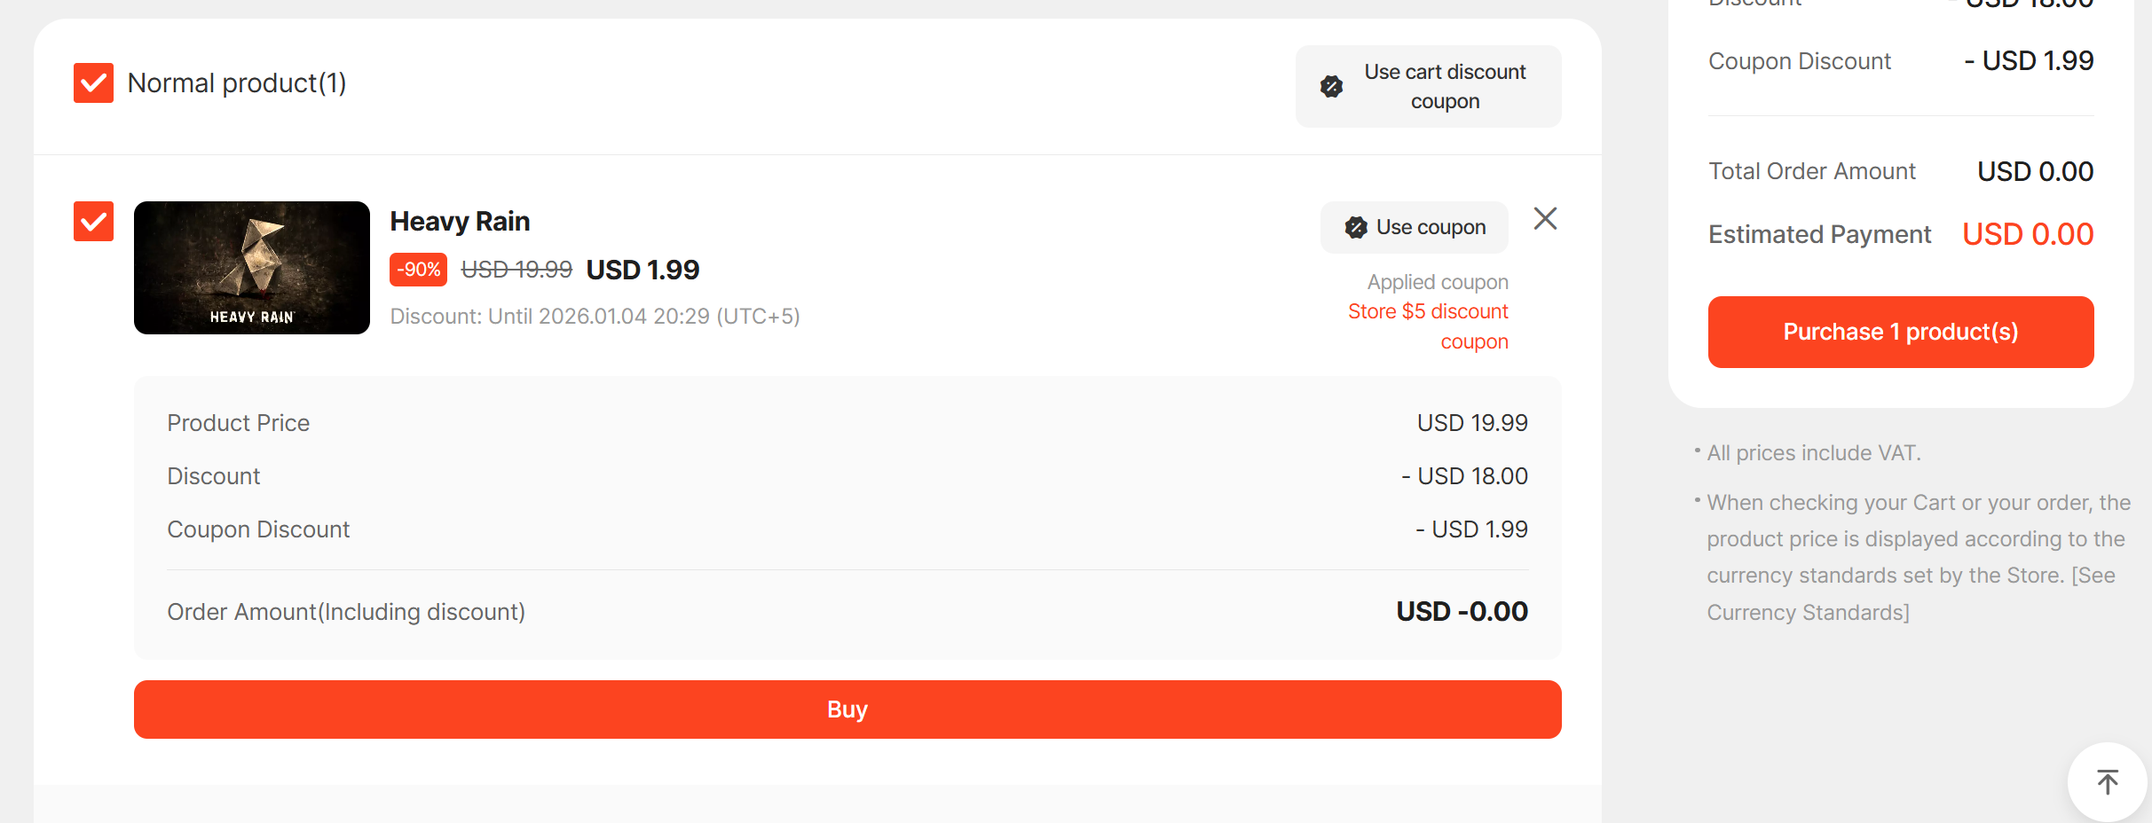Viewport: 2152px width, 823px height.
Task: Click the Applied coupon label
Action: tap(1437, 282)
